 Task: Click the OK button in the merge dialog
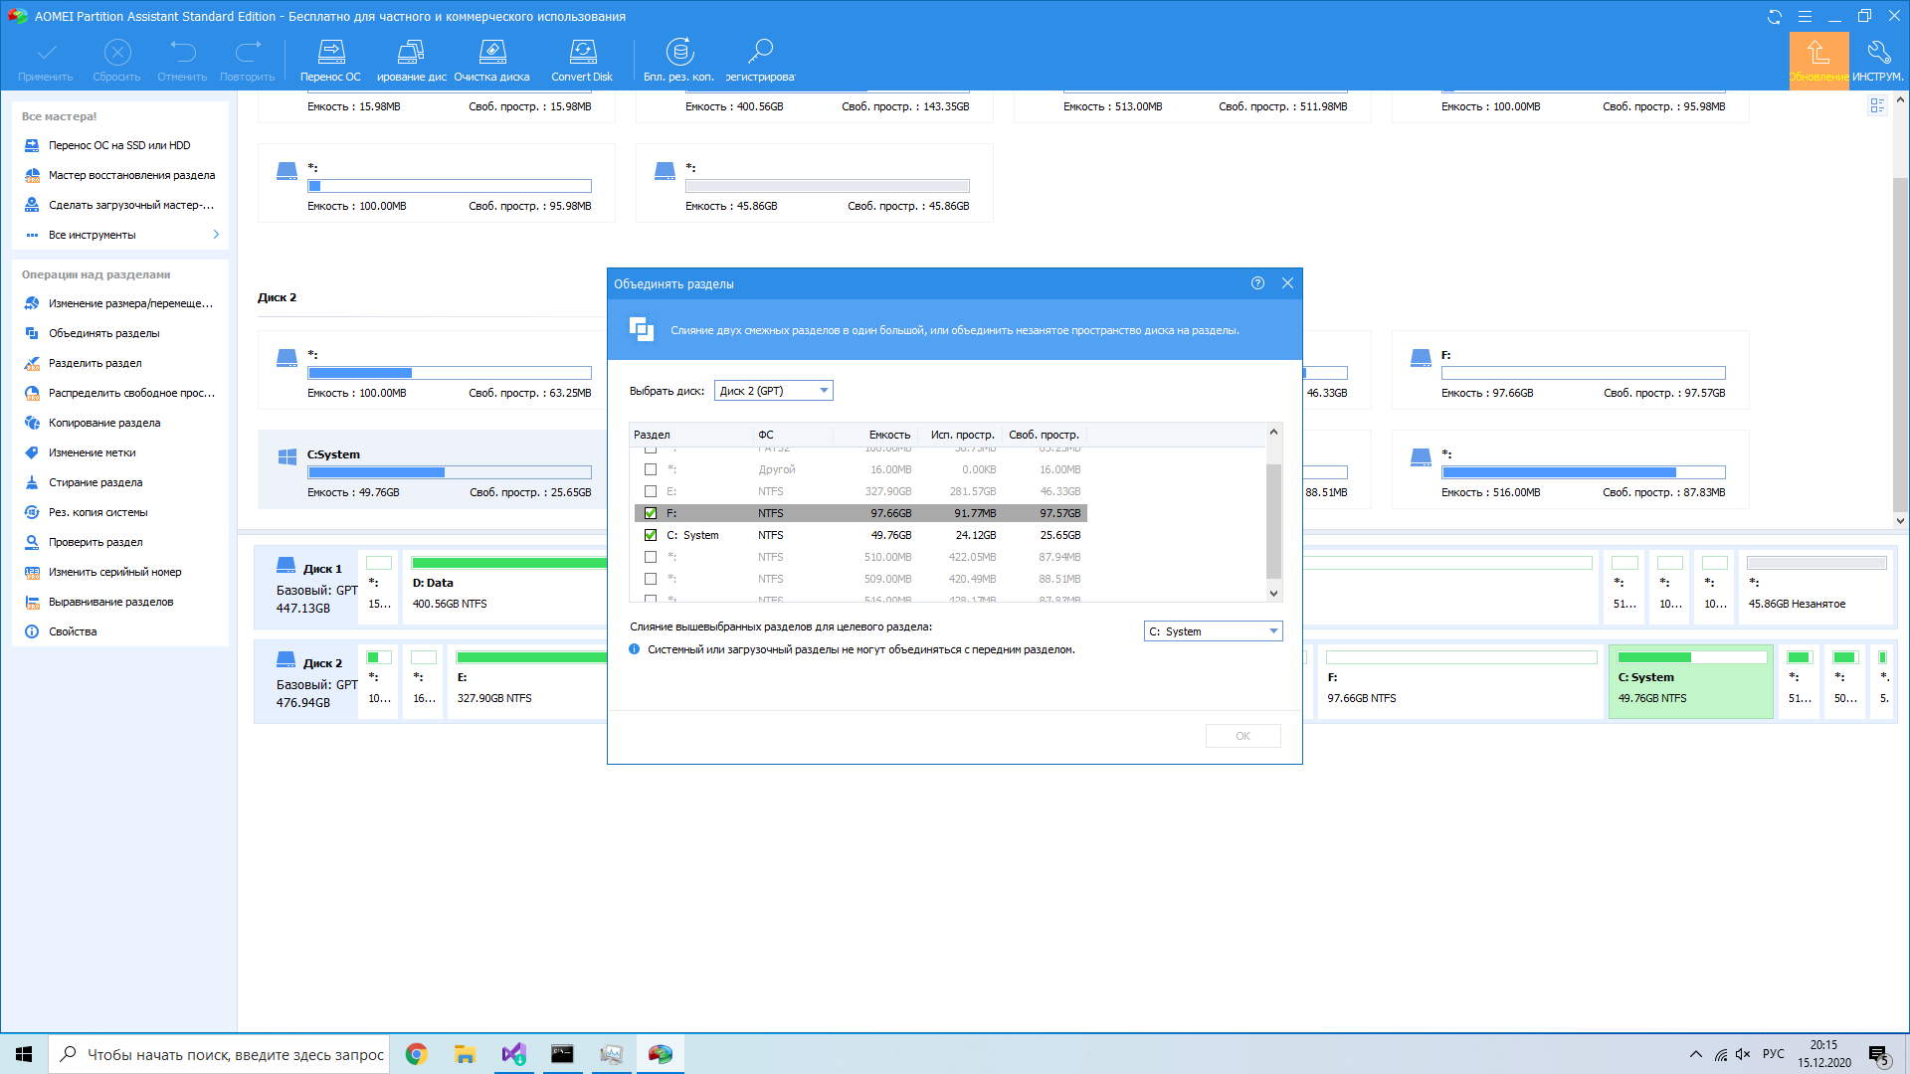pyautogui.click(x=1242, y=736)
